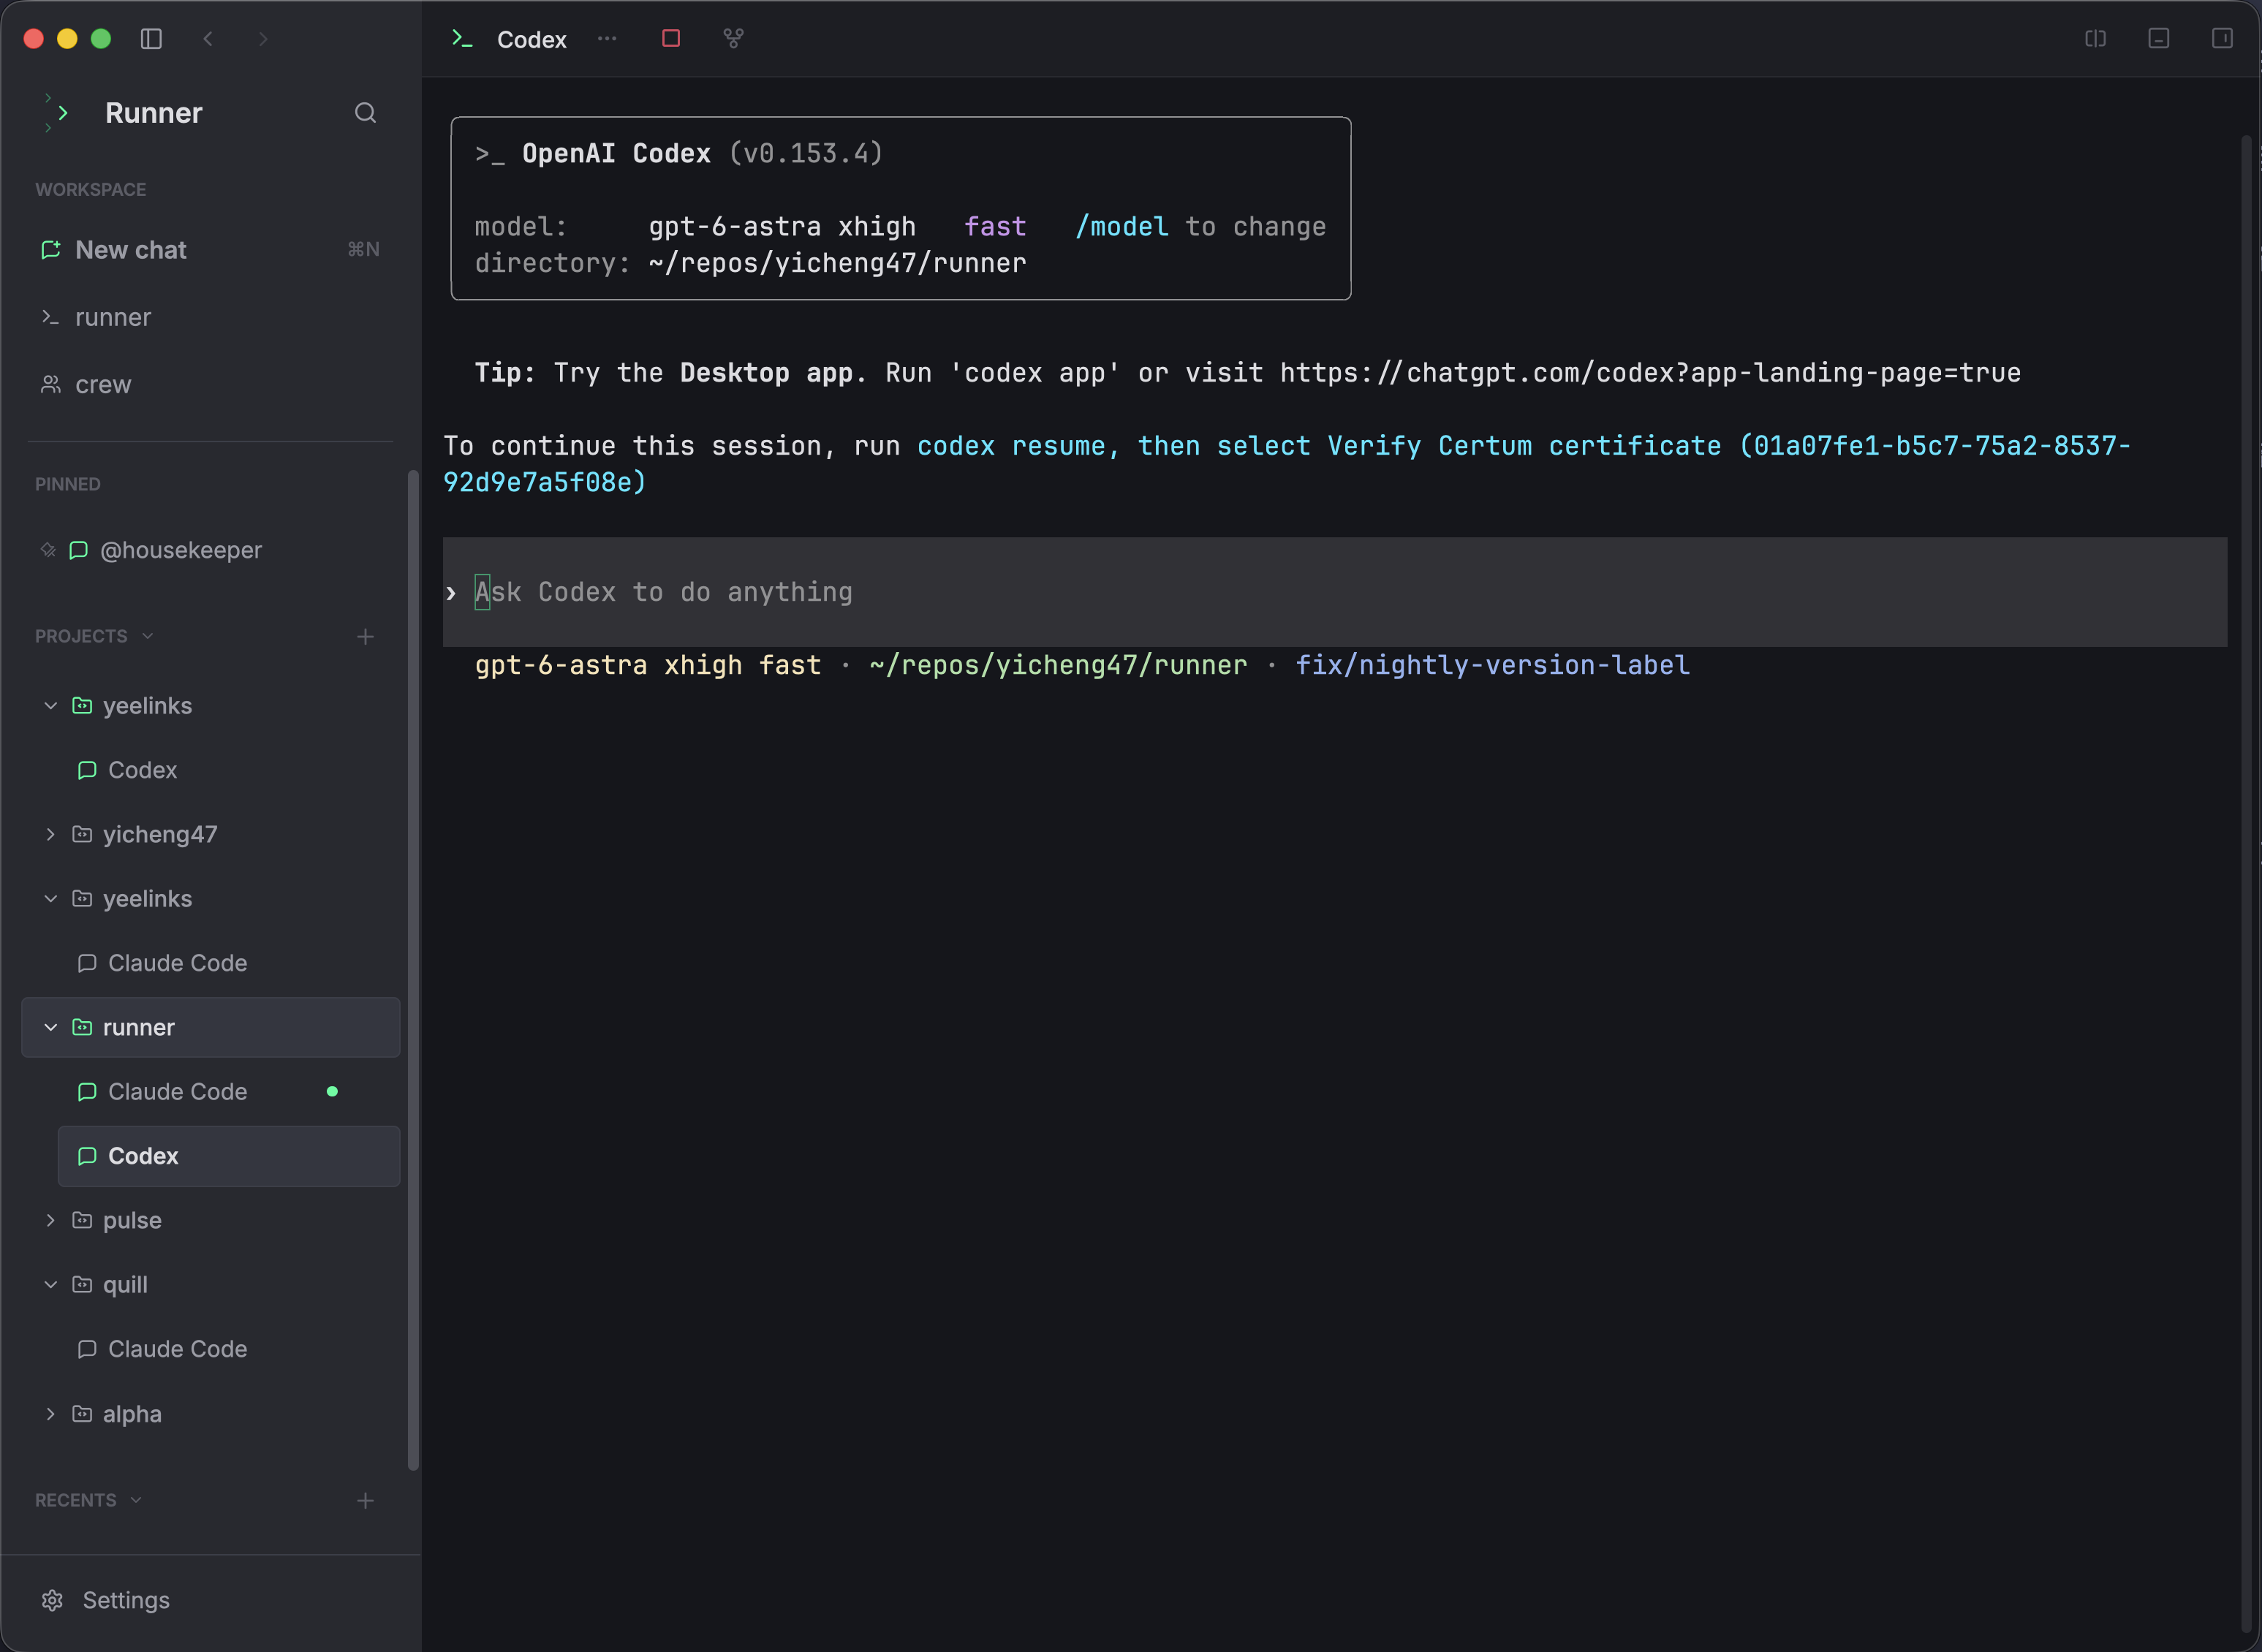Toggle split view layout icon
This screenshot has width=2262, height=1652.
pos(2095,38)
